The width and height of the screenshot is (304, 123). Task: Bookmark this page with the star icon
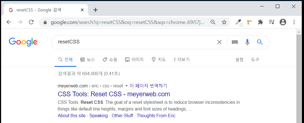pyautogui.click(x=224, y=22)
